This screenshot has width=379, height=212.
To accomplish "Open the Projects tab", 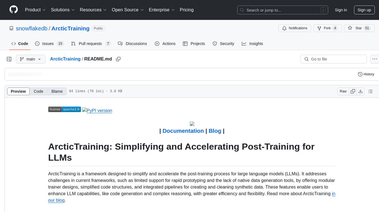I will point(194,44).
